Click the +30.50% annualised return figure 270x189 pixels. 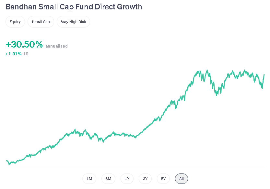pos(24,44)
